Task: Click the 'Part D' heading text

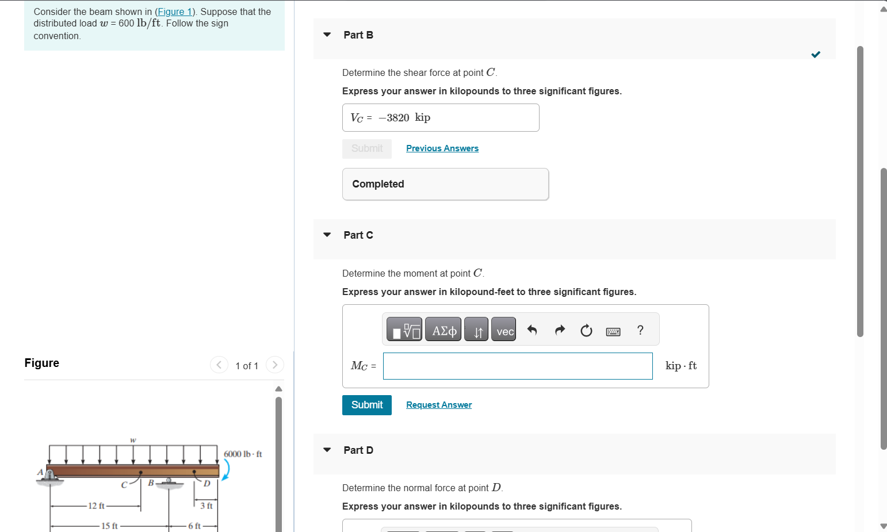Action: click(358, 450)
